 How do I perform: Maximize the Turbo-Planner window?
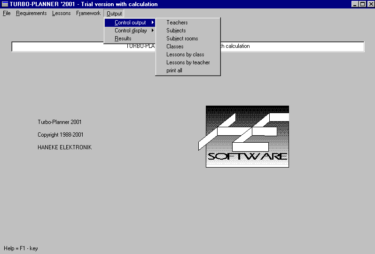click(x=363, y=4)
